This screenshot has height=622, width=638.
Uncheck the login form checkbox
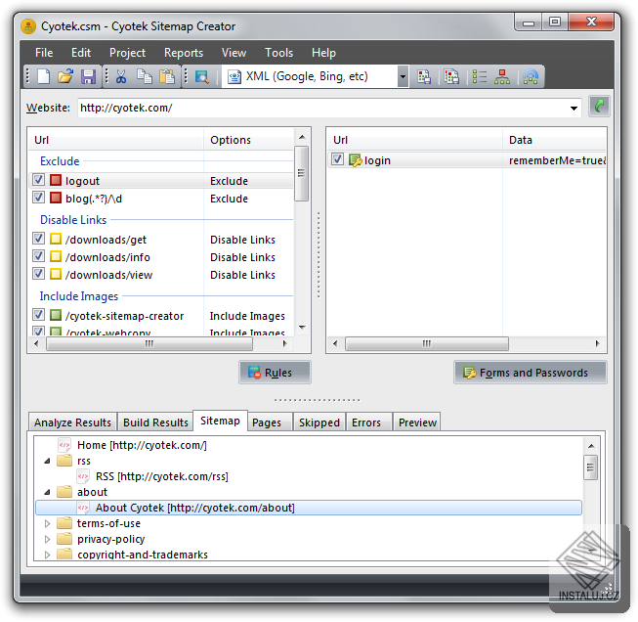pos(337,159)
